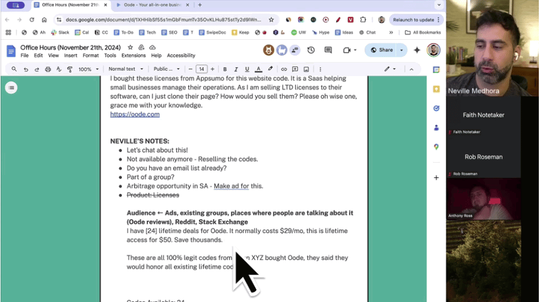This screenshot has height=302, width=540.
Task: Bookmark this page with the star
Action: tap(271, 20)
